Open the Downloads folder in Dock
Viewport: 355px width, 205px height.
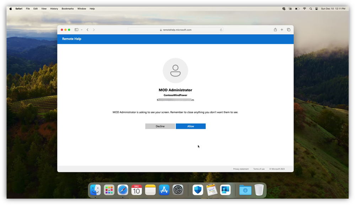coord(245,190)
